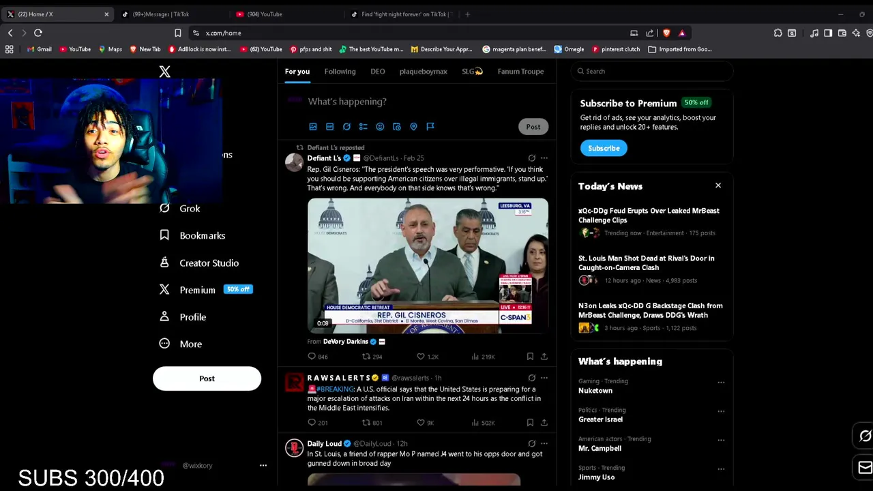Open options for Nuketown trend
The width and height of the screenshot is (873, 491).
click(x=721, y=383)
